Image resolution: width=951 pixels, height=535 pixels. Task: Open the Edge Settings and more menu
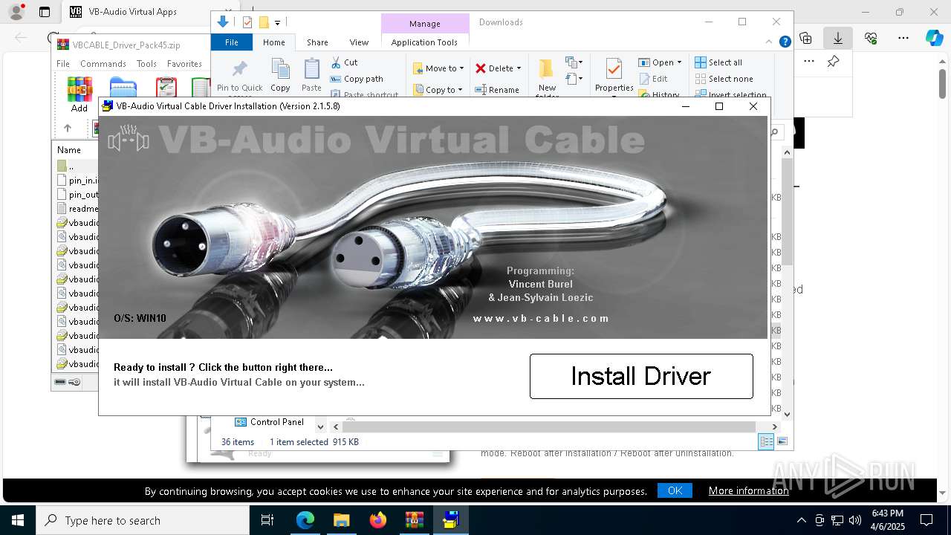click(x=903, y=38)
